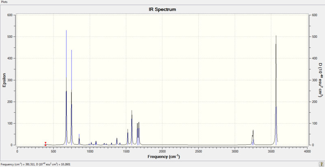
Task: Click the blue peak line near 750 cm-1
Action: [71, 97]
